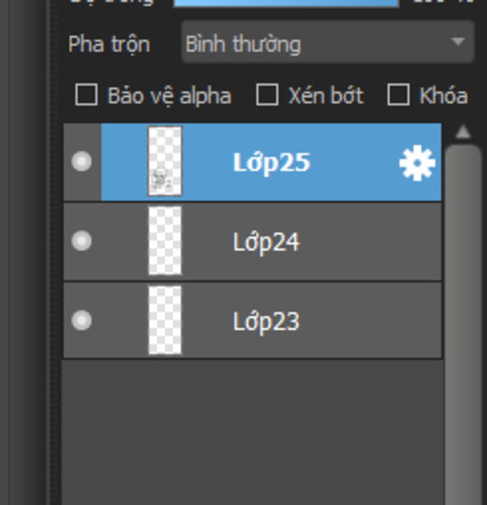
Task: Enable the Khóa checkbox
Action: 399,95
